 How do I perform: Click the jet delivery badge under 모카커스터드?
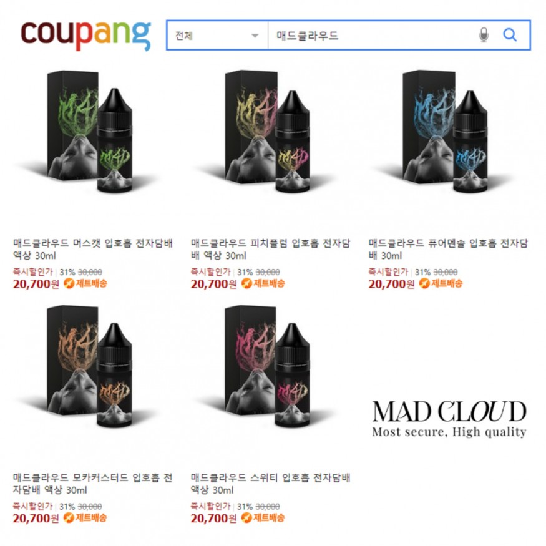pos(85,518)
